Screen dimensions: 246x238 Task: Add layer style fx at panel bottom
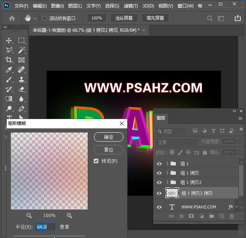181,216
